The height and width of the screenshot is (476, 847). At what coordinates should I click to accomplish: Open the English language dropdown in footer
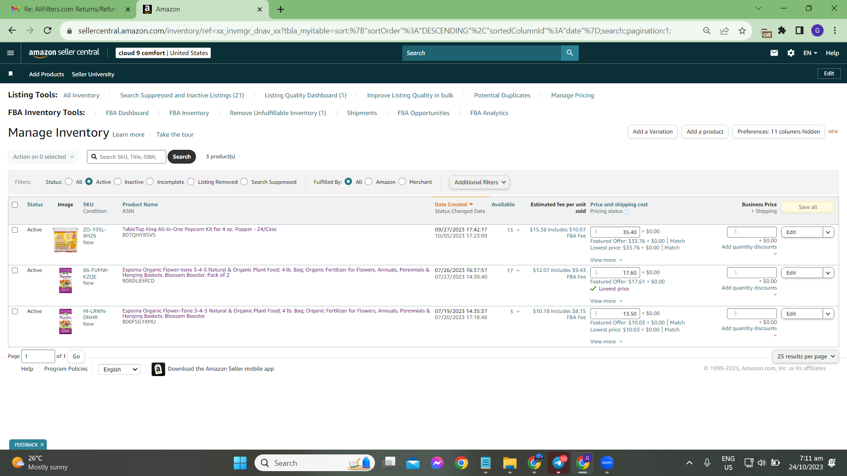(x=120, y=369)
